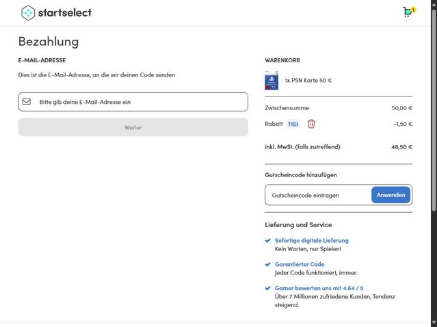Click the TISI discount code tag
The width and height of the screenshot is (437, 327).
(293, 124)
